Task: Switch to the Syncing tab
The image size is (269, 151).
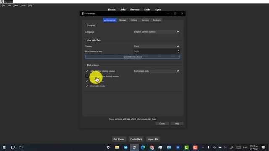Action: [145, 20]
